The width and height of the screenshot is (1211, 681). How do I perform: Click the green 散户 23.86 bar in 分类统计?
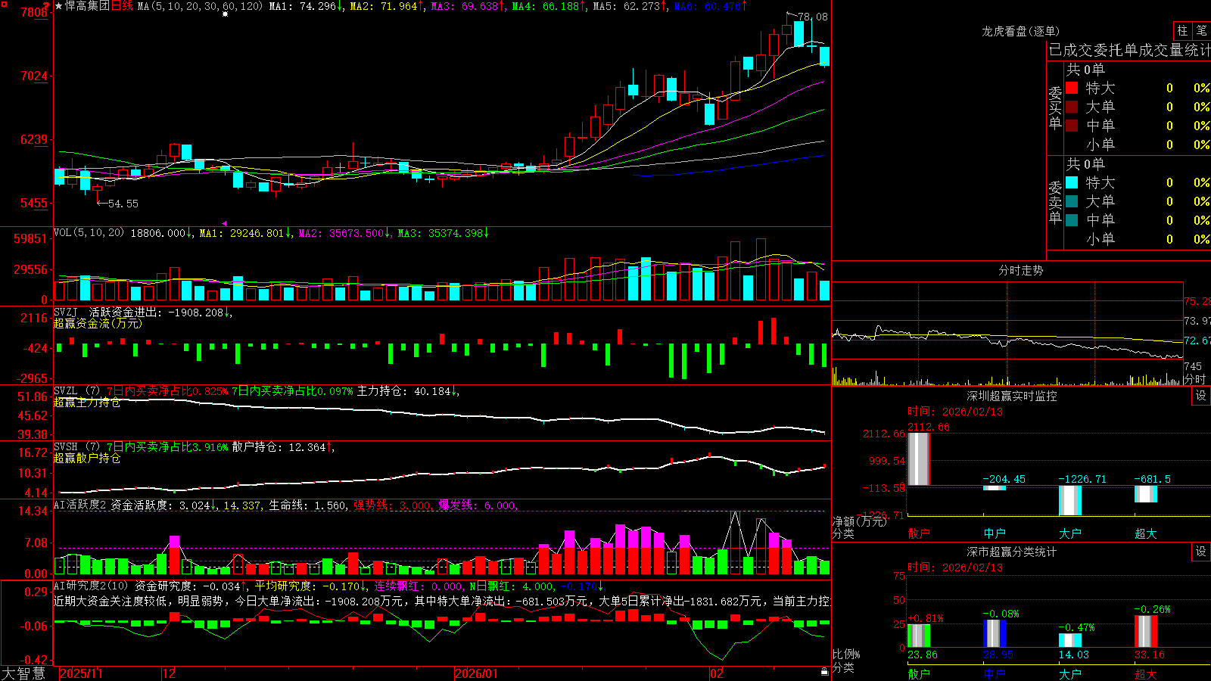(x=919, y=636)
